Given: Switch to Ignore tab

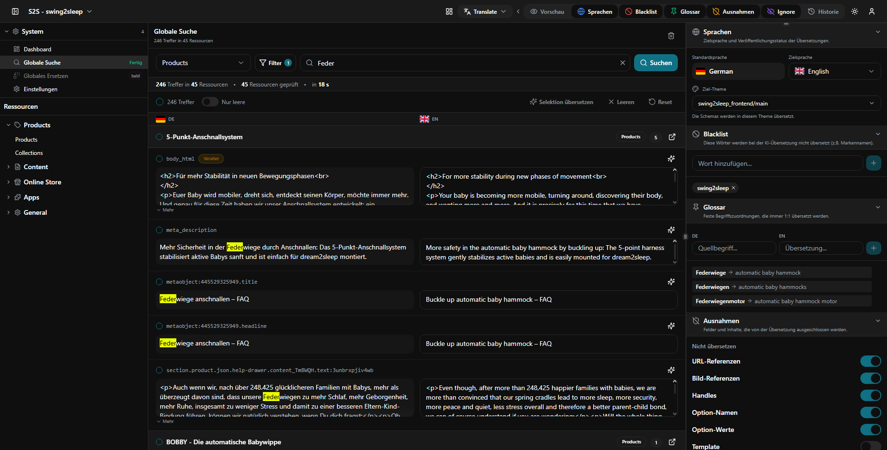Looking at the screenshot, I should 781,11.
